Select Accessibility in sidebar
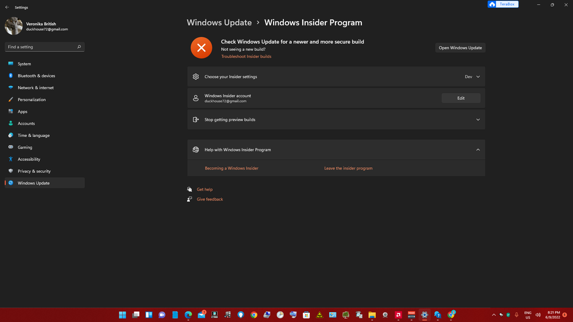Image resolution: width=573 pixels, height=322 pixels. [x=45, y=159]
